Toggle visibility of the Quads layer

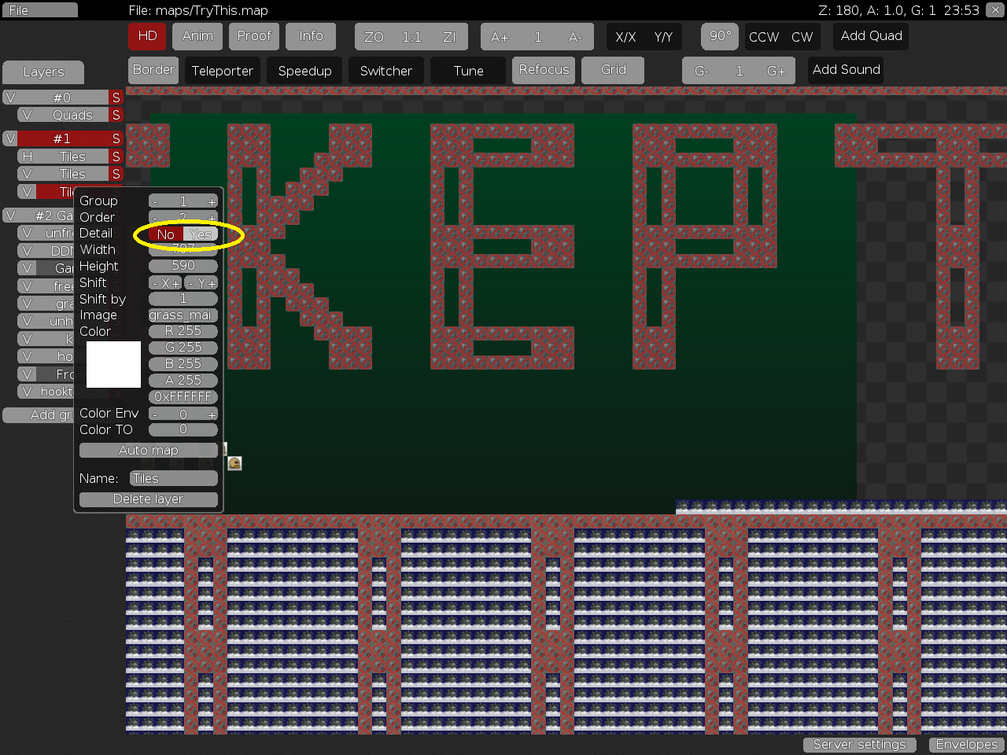click(27, 115)
